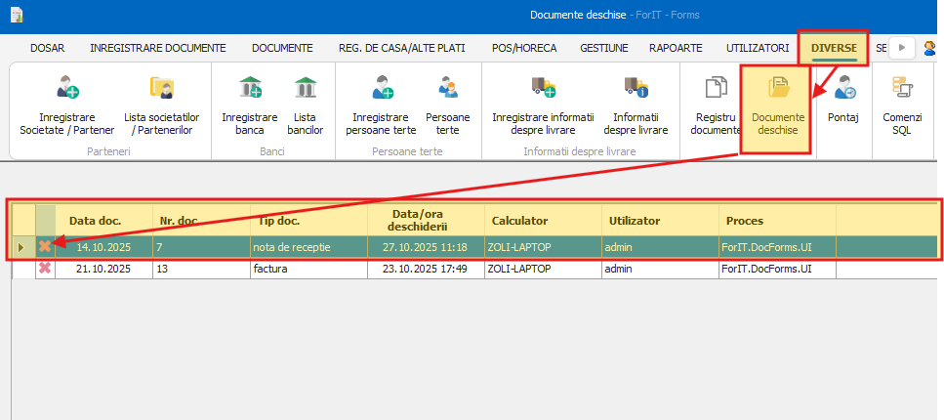Switch to the DIVERSE tab
This screenshot has width=944, height=420.
tap(833, 47)
